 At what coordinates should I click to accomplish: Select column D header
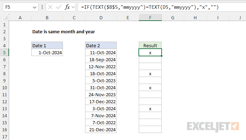click(101, 18)
